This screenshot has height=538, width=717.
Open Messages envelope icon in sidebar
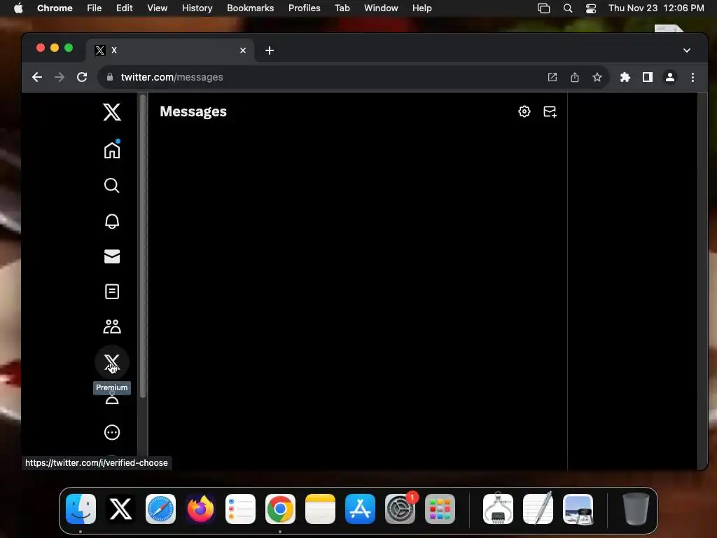(112, 256)
